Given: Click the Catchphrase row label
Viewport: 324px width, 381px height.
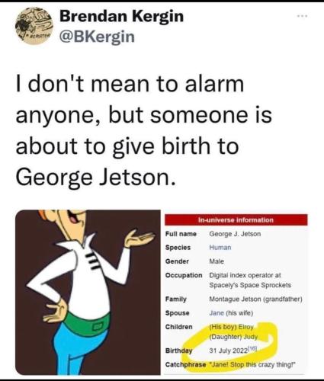Looking at the screenshot, I should click(185, 364).
